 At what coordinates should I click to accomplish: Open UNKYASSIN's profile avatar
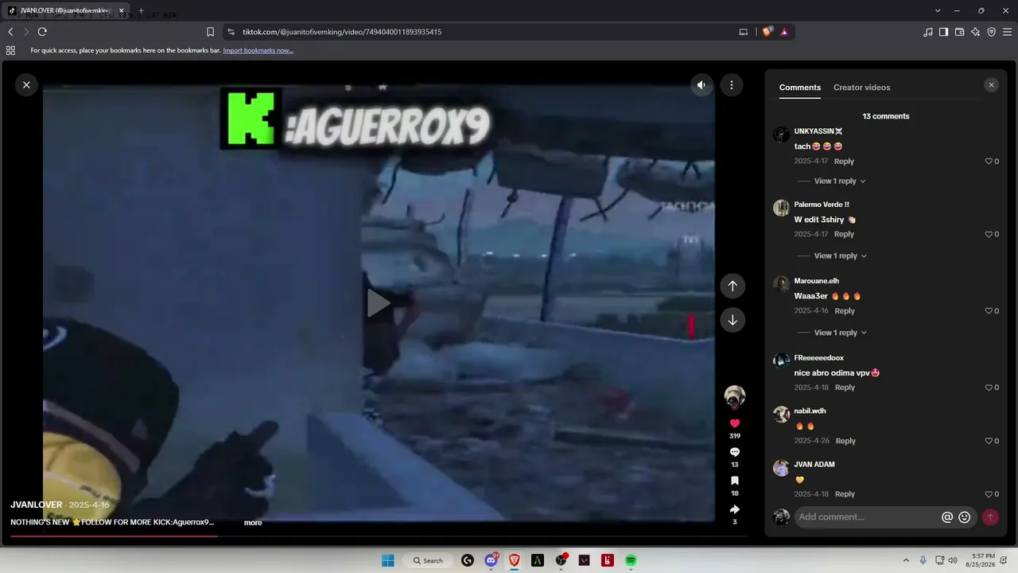pos(781,134)
